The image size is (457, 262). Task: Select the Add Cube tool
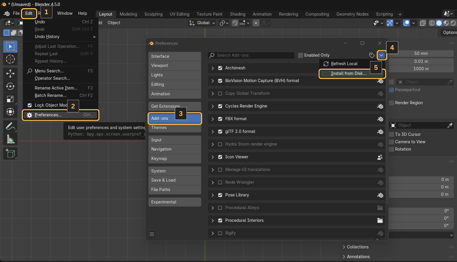coord(10,154)
